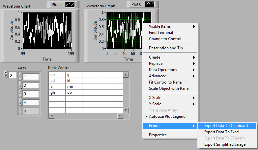Image resolution: width=258 pixels, height=150 pixels.
Task: Choose Change to Control
Action: pyautogui.click(x=170, y=39)
